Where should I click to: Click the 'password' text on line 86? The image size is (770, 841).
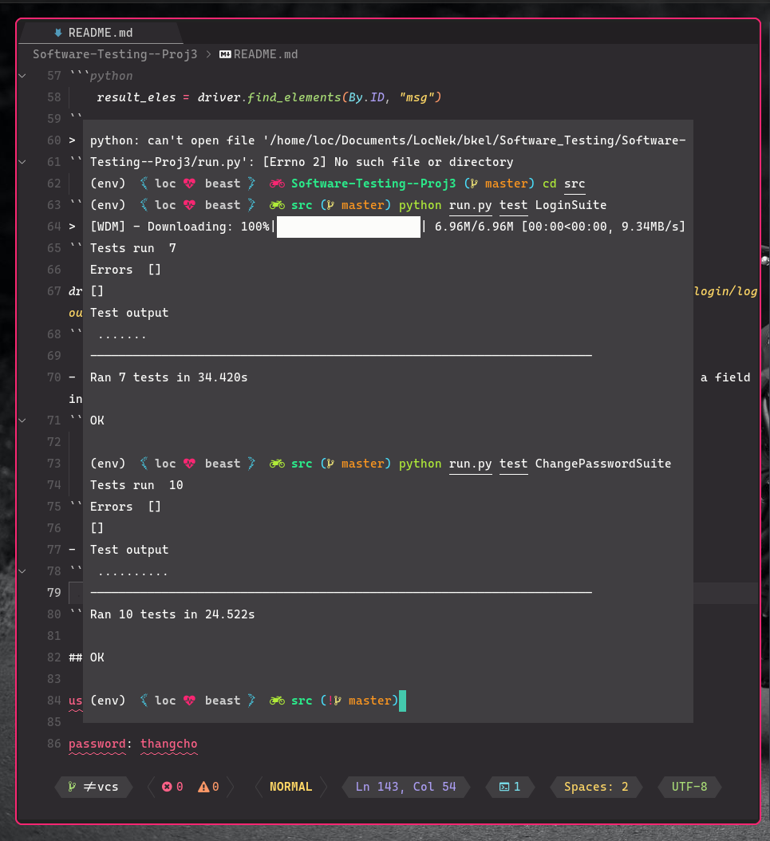97,744
